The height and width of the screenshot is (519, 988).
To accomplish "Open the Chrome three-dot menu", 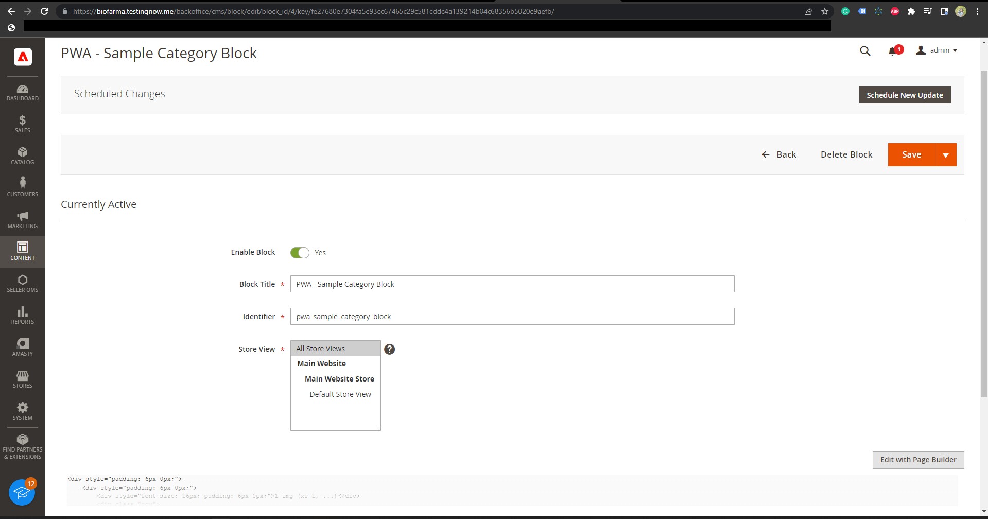I will point(977,11).
